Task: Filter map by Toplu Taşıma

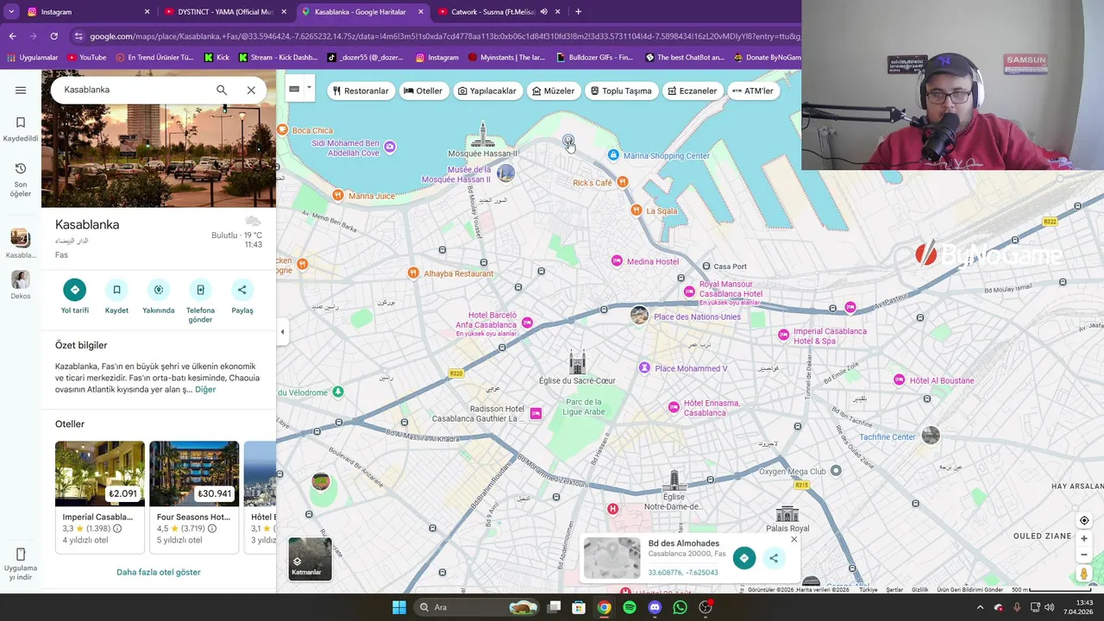Action: point(621,91)
